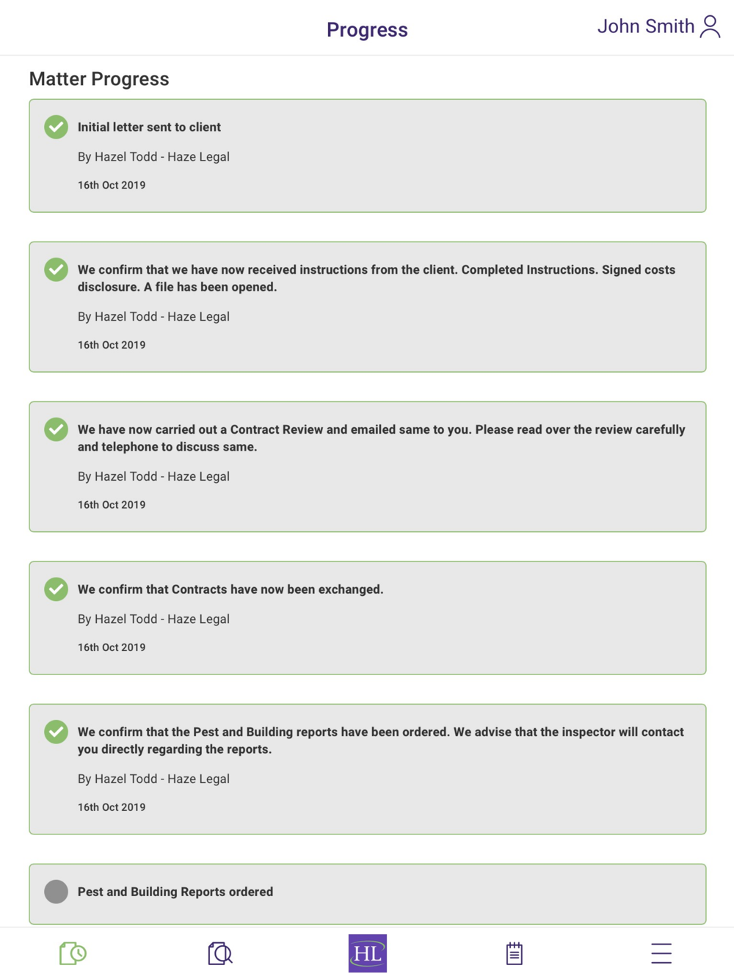The height and width of the screenshot is (979, 734).
Task: Open the hamburger menu in bottom bar
Action: pos(661,953)
